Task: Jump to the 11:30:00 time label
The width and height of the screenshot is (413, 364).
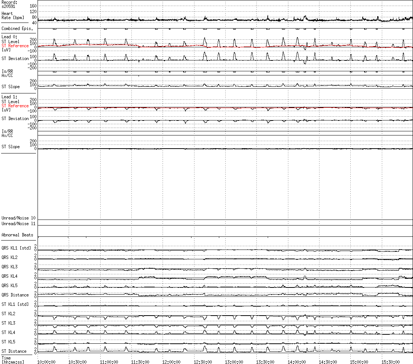Action: tap(140, 362)
